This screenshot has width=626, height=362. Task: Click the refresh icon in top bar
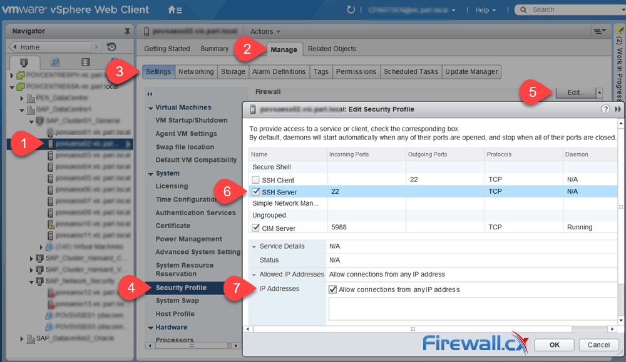coord(351,9)
